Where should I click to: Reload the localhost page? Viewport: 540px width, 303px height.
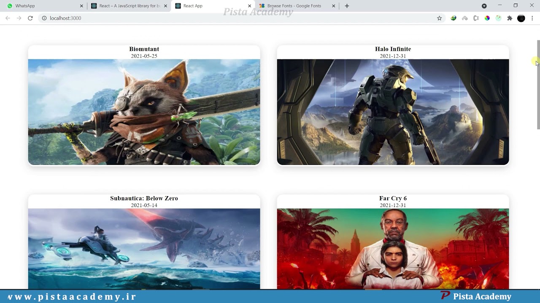click(30, 18)
